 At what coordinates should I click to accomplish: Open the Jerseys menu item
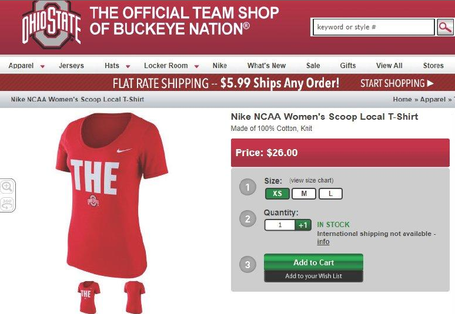pos(71,66)
